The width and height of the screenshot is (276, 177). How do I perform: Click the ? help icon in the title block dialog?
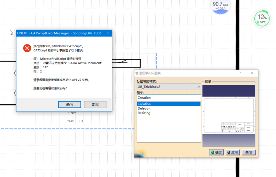[x=240, y=73]
